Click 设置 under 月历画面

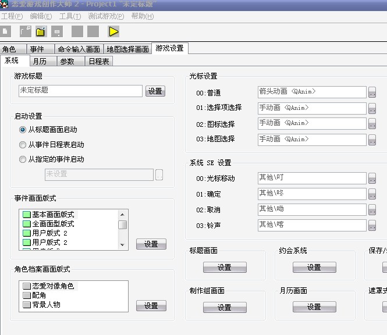point(314,307)
